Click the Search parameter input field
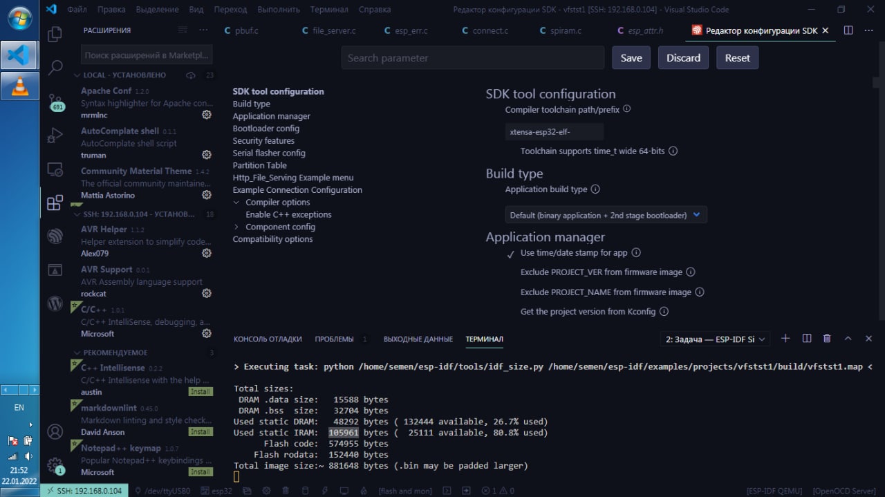The height and width of the screenshot is (497, 885). point(472,58)
